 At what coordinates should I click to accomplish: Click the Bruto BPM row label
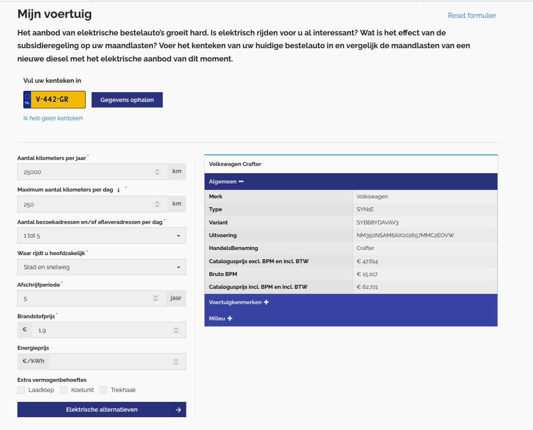click(x=223, y=274)
